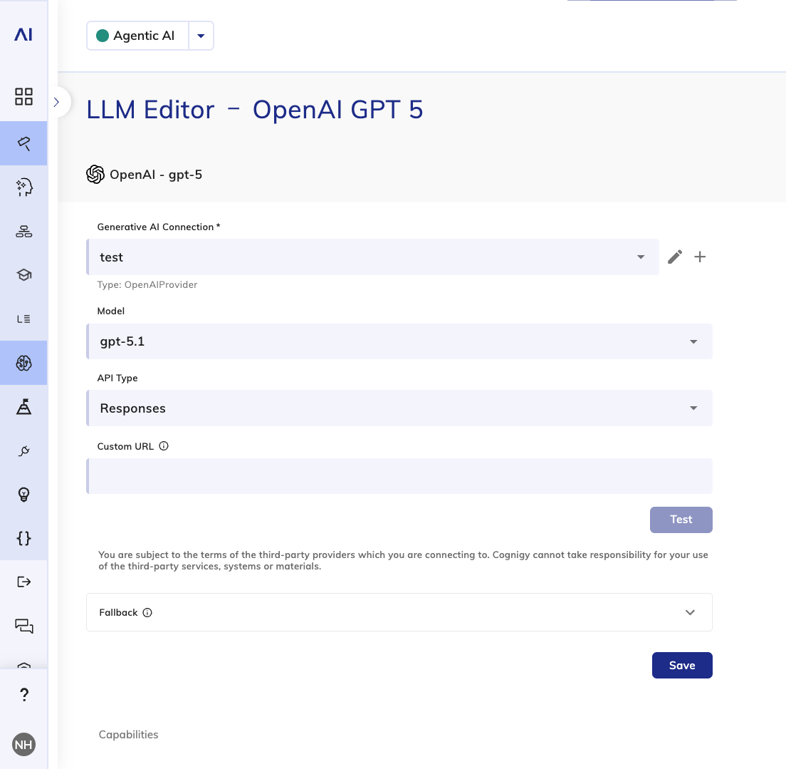Open the chat bubbles icon in sidebar

click(23, 626)
